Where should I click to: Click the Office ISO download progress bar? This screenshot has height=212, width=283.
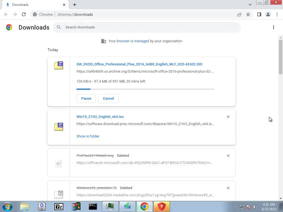click(145, 89)
